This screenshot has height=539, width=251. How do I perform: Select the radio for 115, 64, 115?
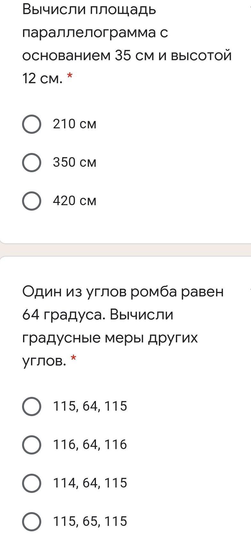32,406
